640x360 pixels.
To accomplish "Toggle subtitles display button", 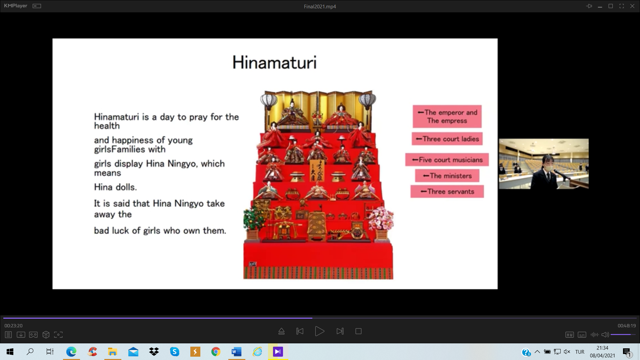I will [582, 335].
